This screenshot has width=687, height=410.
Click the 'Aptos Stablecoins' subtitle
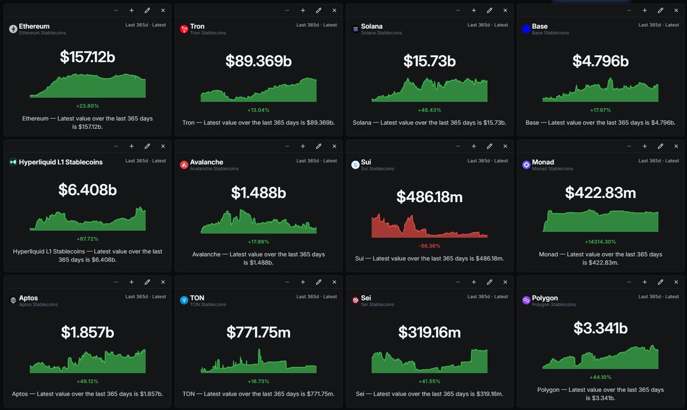pyautogui.click(x=37, y=305)
